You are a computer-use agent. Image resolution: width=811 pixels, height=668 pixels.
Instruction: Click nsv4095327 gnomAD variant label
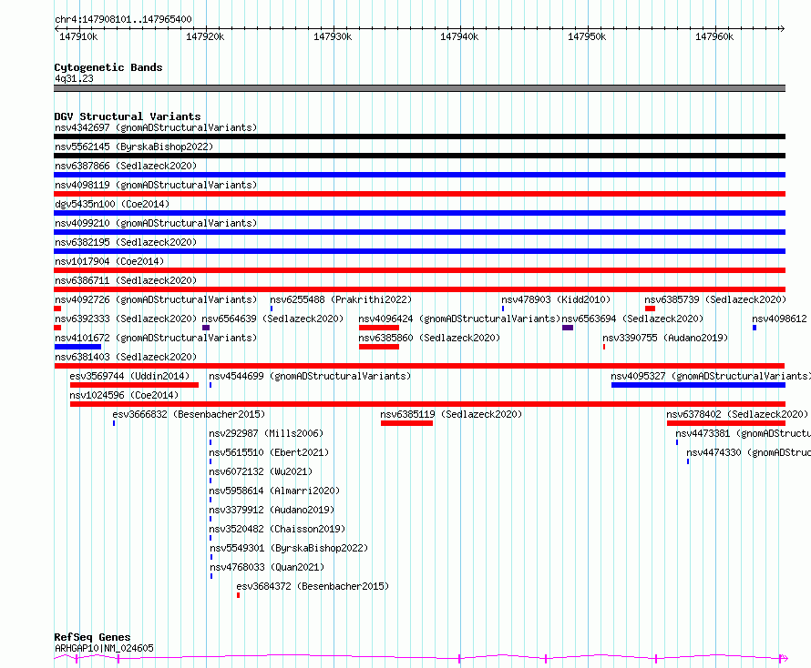click(711, 376)
